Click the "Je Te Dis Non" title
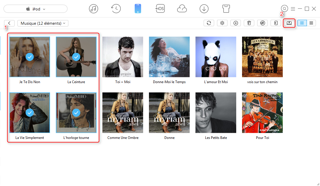 pos(30,82)
